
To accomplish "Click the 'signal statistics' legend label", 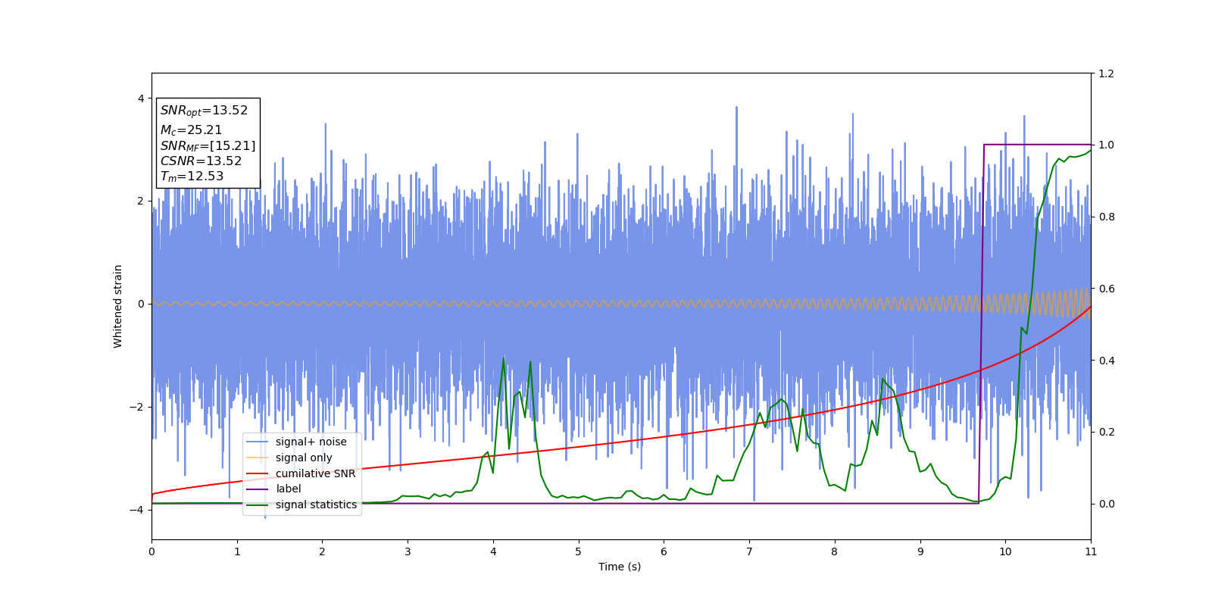I will click(x=316, y=504).
